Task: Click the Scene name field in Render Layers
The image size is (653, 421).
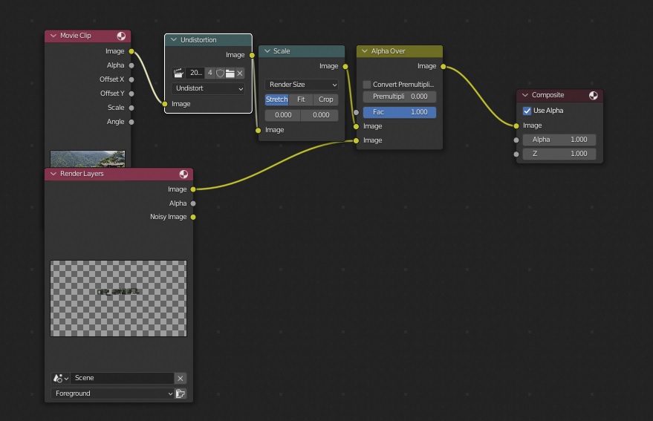Action: pyautogui.click(x=122, y=378)
